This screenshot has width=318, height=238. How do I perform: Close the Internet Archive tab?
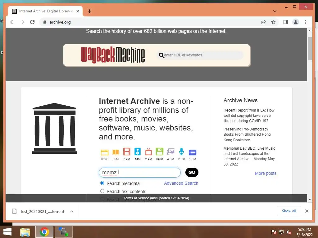pos(78,11)
